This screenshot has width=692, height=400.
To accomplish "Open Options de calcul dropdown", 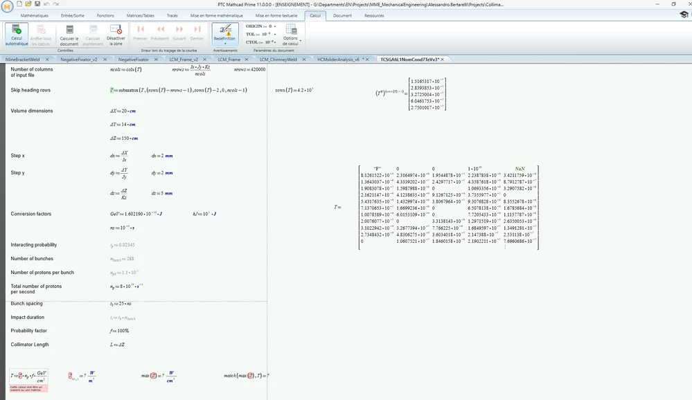I will [291, 35].
